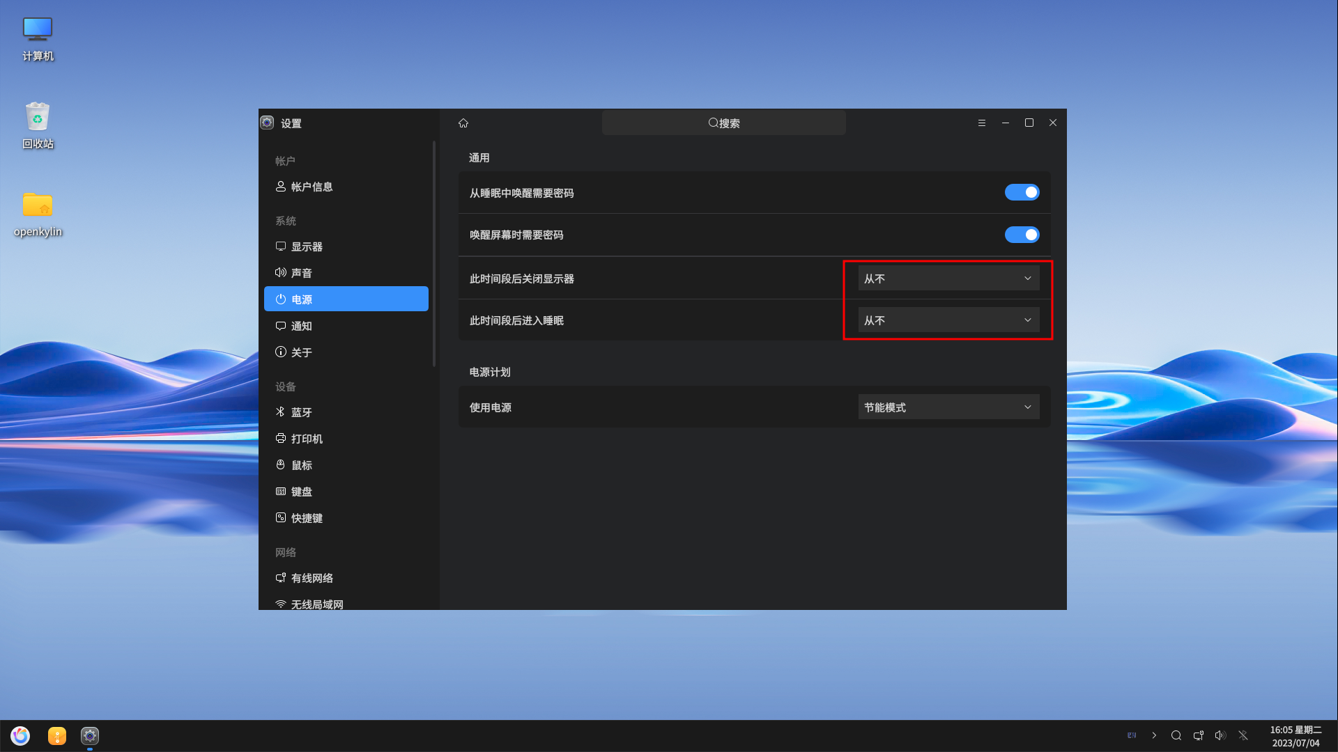Open the yellow file manager taskbar icon
Viewport: 1338px width, 752px height.
tap(57, 735)
